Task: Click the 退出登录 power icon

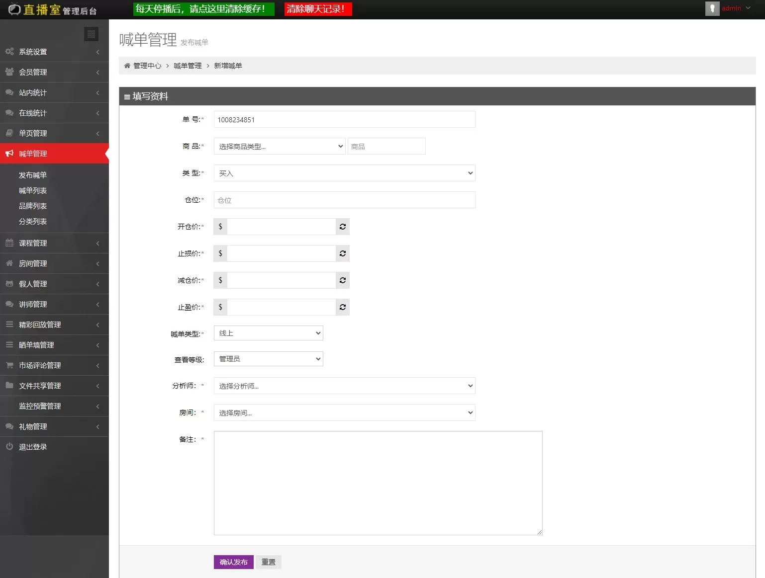Action: (9, 446)
